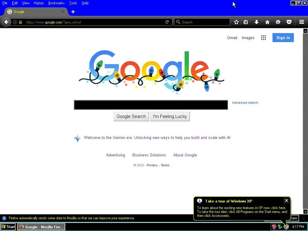308x231 pixels.
Task: Click the Windows XP tour tray icon
Action: pos(286,227)
